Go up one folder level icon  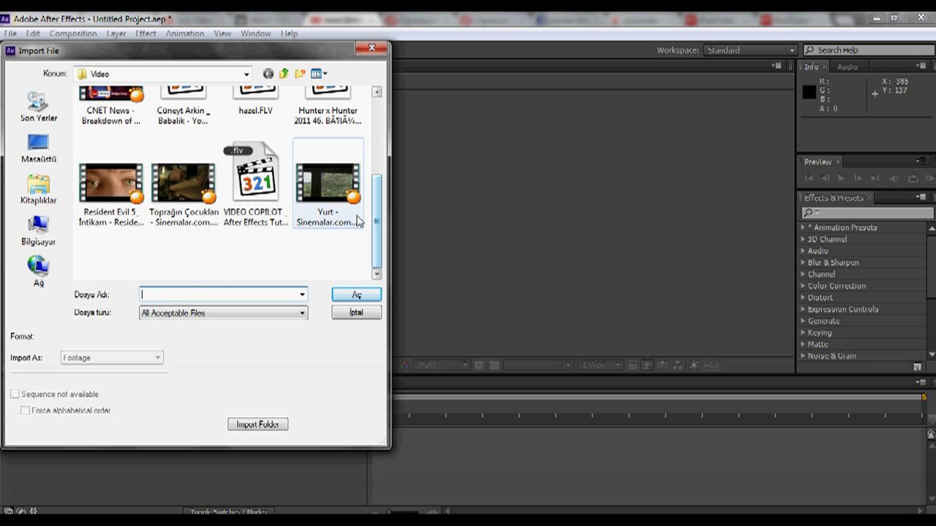[284, 74]
